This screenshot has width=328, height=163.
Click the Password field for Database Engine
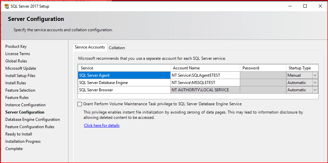262,83
